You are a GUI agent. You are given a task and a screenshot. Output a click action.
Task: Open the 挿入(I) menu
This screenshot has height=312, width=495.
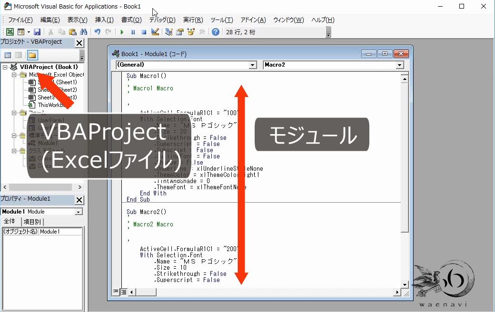click(104, 20)
